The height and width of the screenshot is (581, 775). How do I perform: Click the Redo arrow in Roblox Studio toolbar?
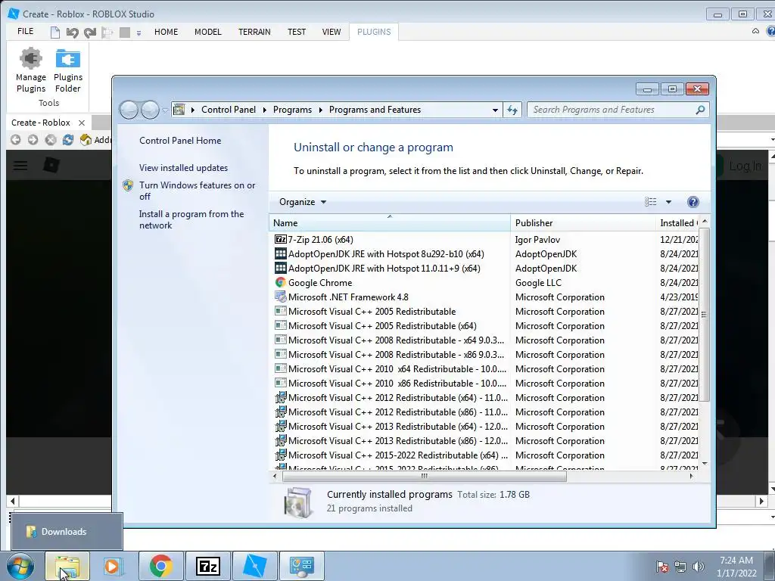[x=89, y=33]
